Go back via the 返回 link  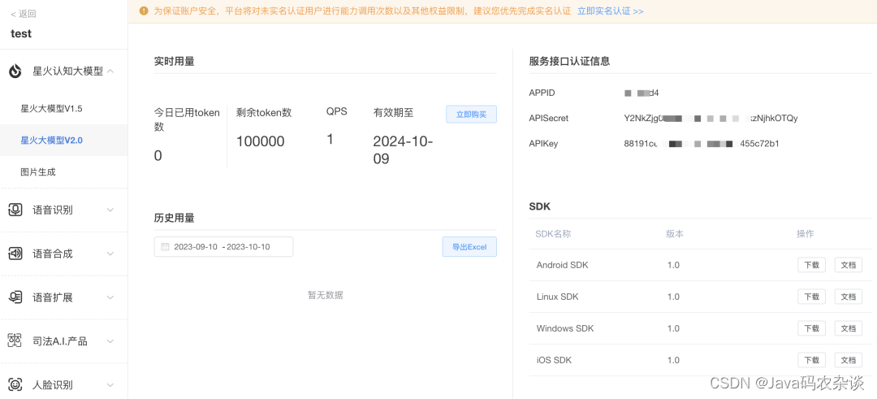(x=24, y=14)
